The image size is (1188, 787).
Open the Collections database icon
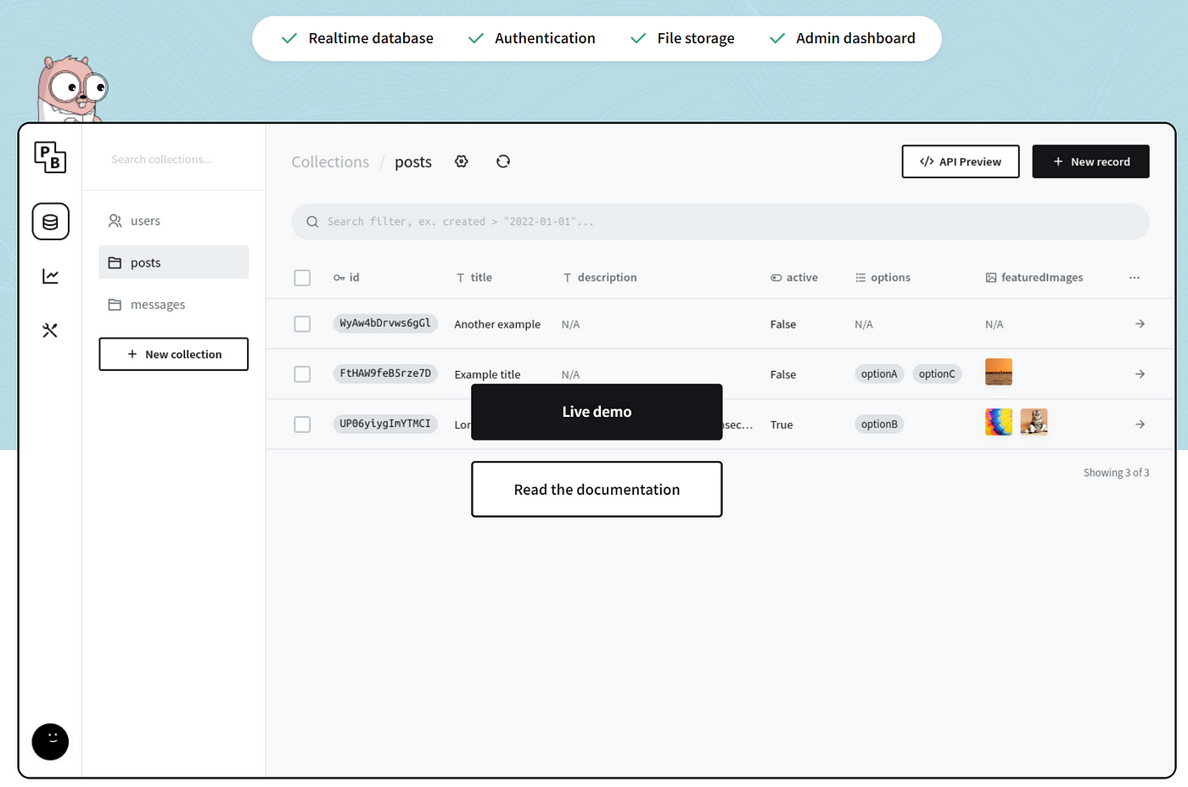point(50,222)
